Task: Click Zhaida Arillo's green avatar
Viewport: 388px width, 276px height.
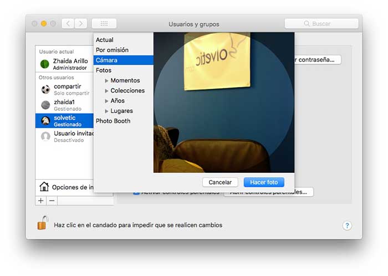Action: coord(45,64)
